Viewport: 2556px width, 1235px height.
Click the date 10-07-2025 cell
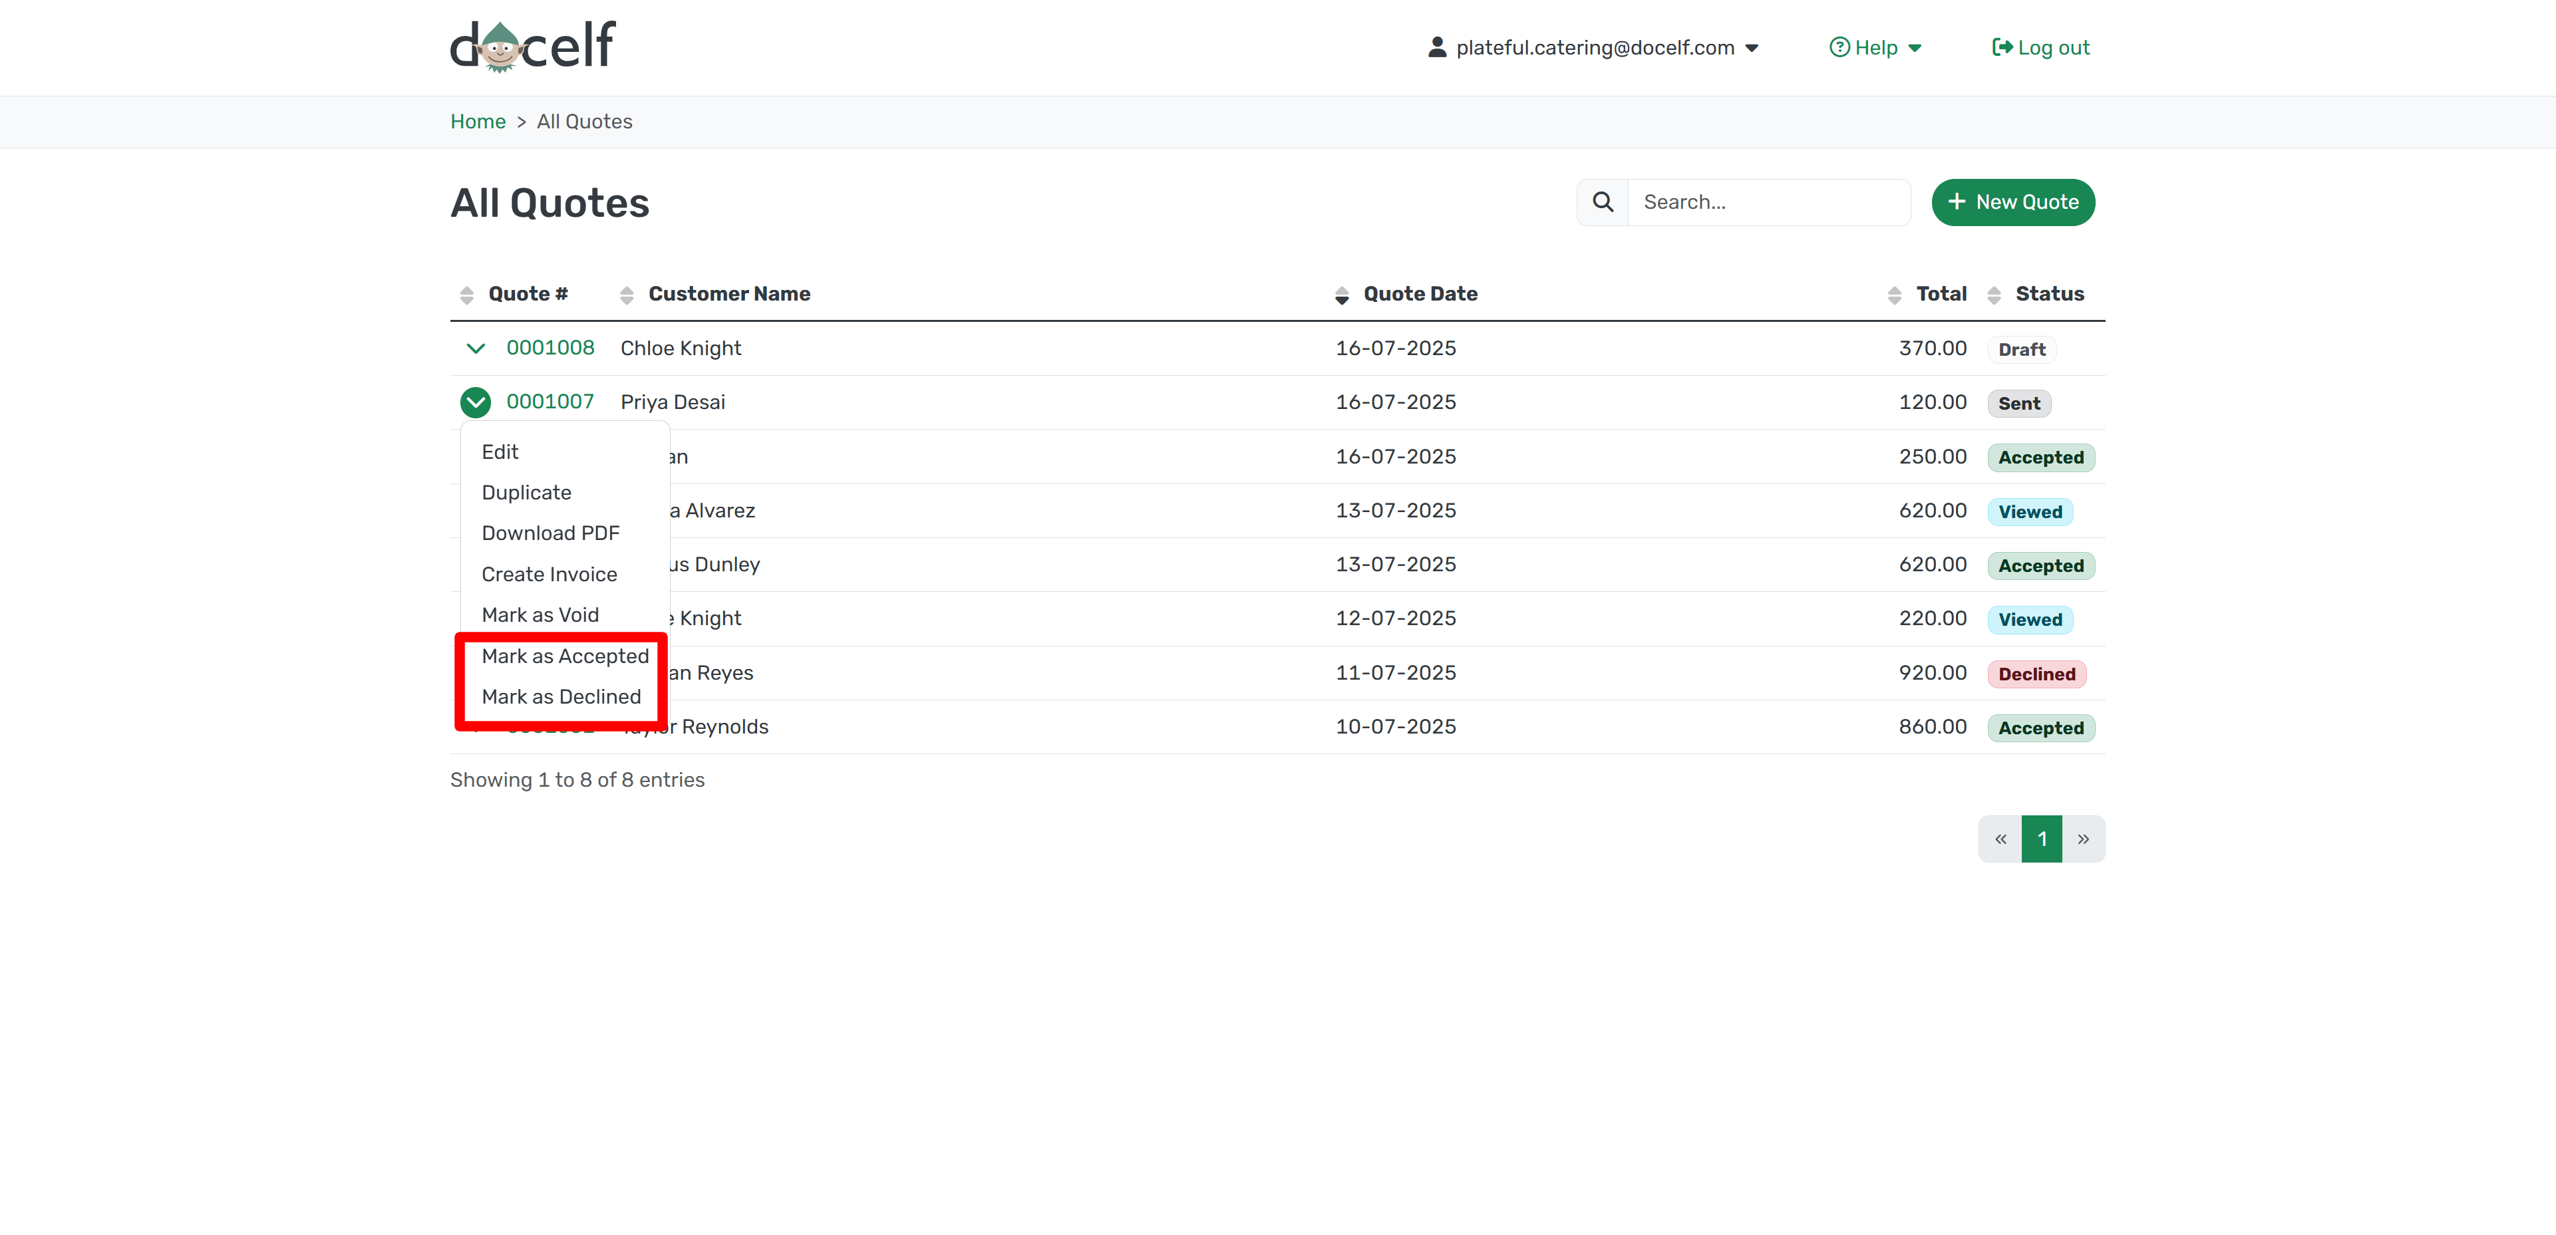(x=1395, y=727)
